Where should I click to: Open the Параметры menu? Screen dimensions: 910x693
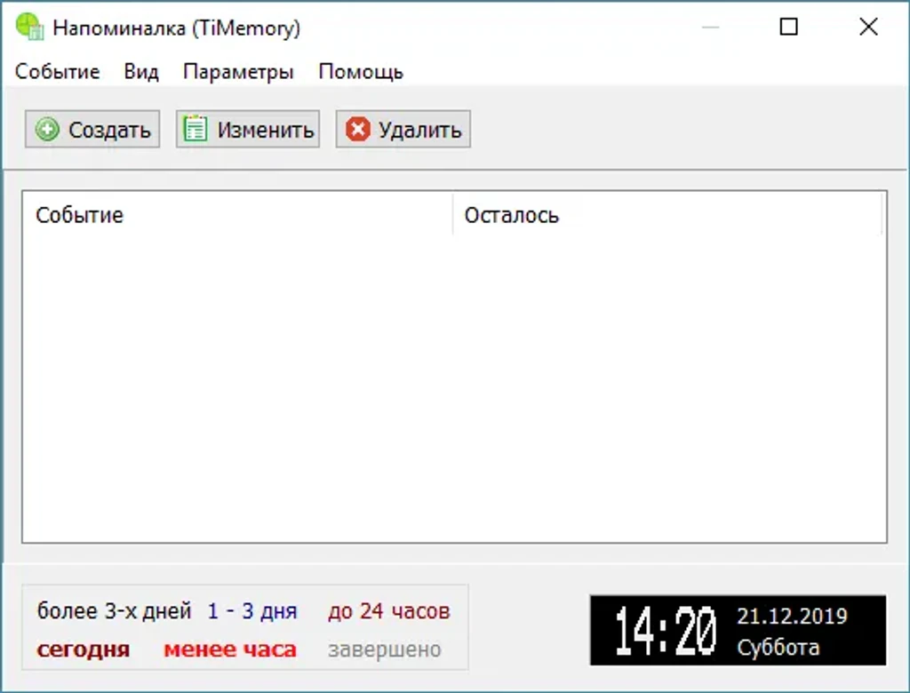pyautogui.click(x=238, y=71)
